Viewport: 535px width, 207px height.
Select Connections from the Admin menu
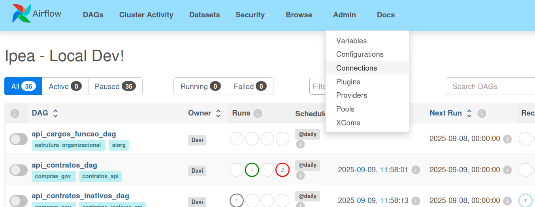tap(356, 68)
